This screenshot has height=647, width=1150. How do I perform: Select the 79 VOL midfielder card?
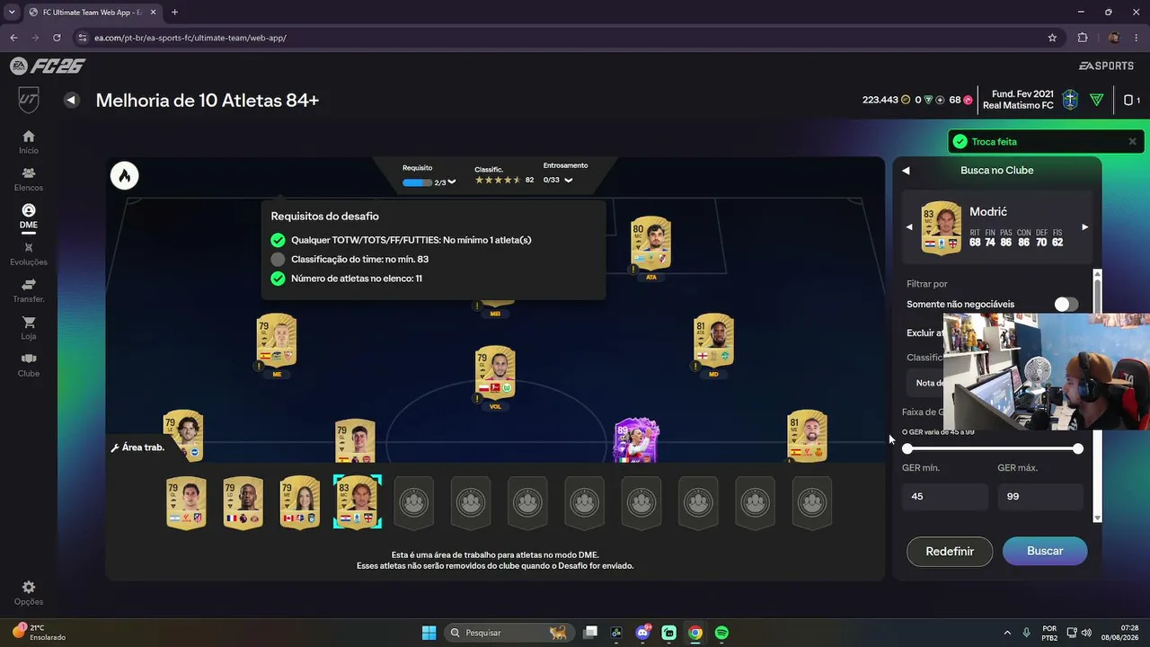coord(495,374)
